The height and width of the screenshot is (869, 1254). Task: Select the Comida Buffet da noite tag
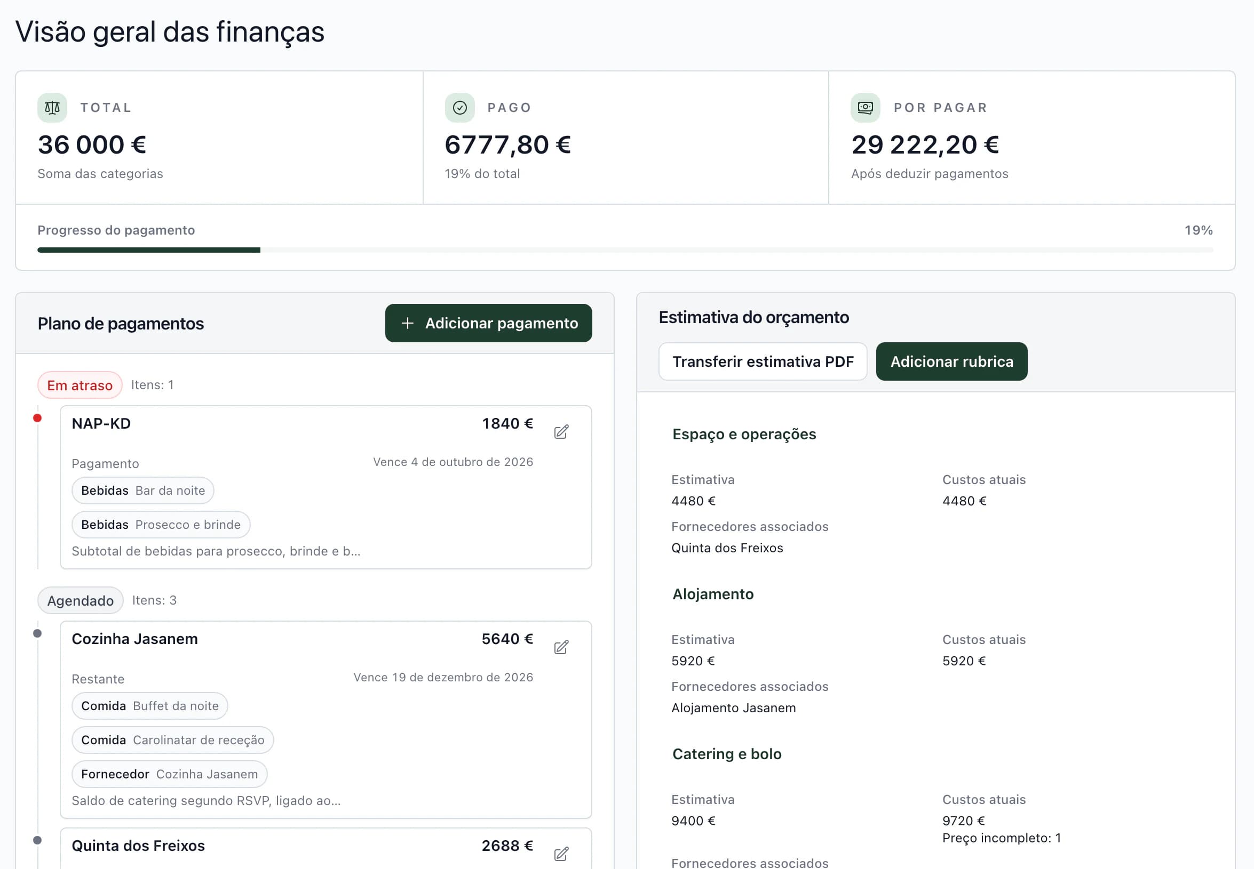[x=150, y=706]
